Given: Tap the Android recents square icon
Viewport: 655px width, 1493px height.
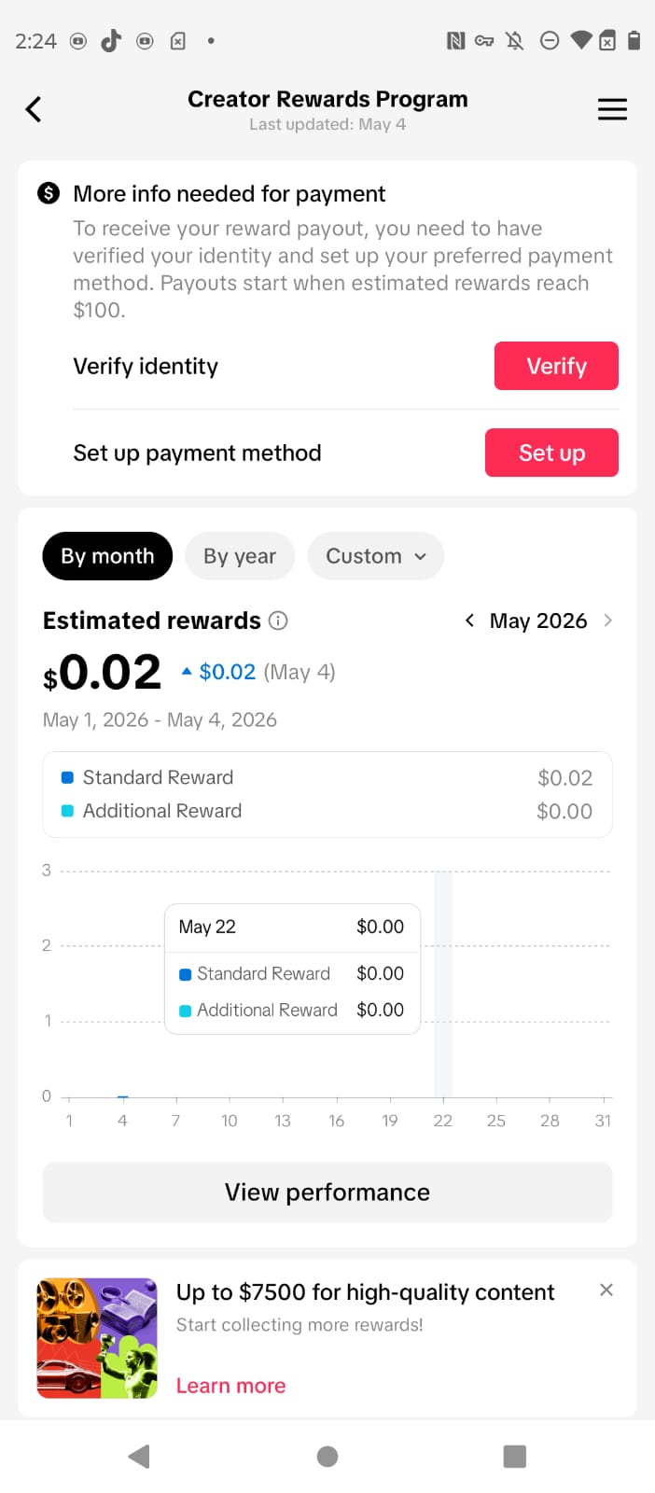Looking at the screenshot, I should (515, 1457).
